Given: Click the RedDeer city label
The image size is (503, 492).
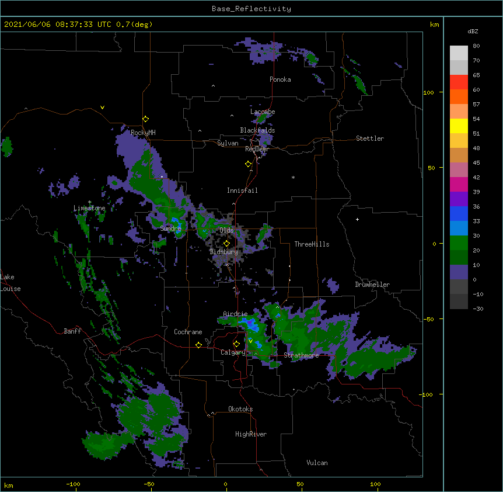Looking at the screenshot, I should (257, 149).
